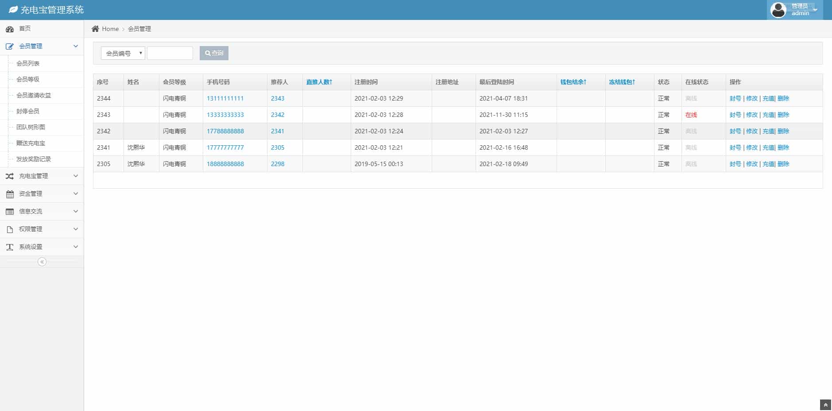Click the Home icon in the breadcrumb
The height and width of the screenshot is (411, 832).
95,29
